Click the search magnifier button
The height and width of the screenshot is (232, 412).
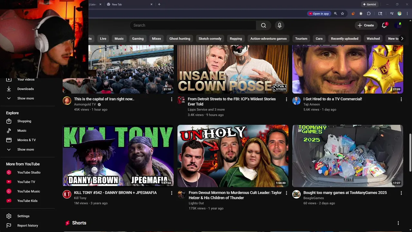tap(263, 25)
